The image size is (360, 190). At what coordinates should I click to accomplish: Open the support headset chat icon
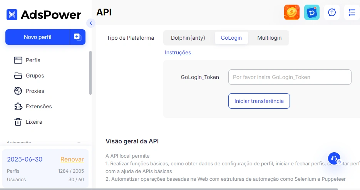click(334, 158)
